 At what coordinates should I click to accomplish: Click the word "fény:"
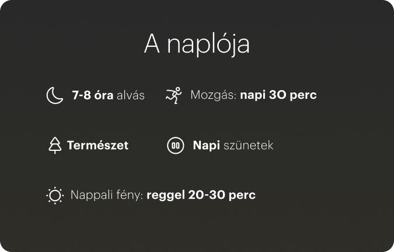(x=128, y=195)
